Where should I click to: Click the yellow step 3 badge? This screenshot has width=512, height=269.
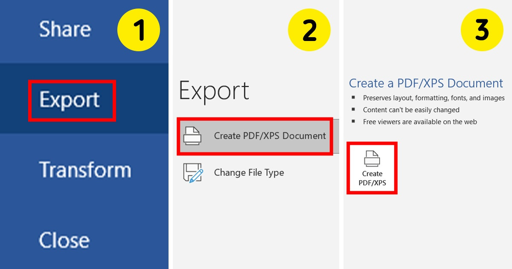point(483,30)
